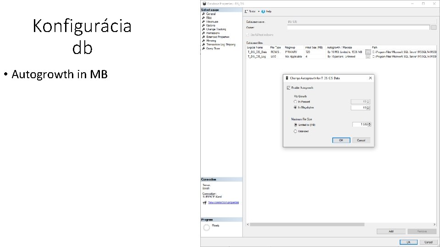The image size is (440, 247).
Task: Click the megabytes growth spinner arrows
Action: [x=368, y=107]
